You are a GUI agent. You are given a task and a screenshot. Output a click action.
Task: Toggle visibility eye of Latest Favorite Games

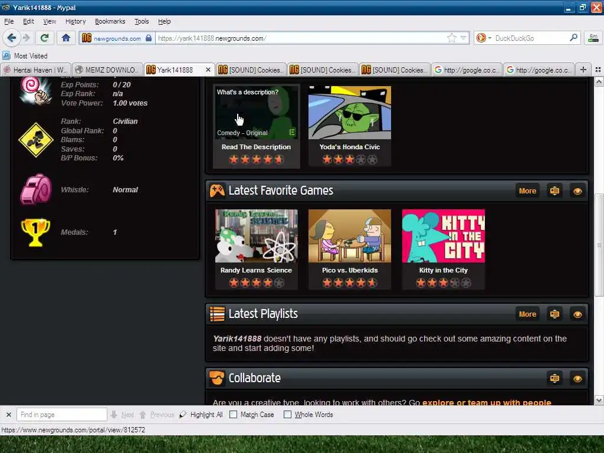[577, 191]
